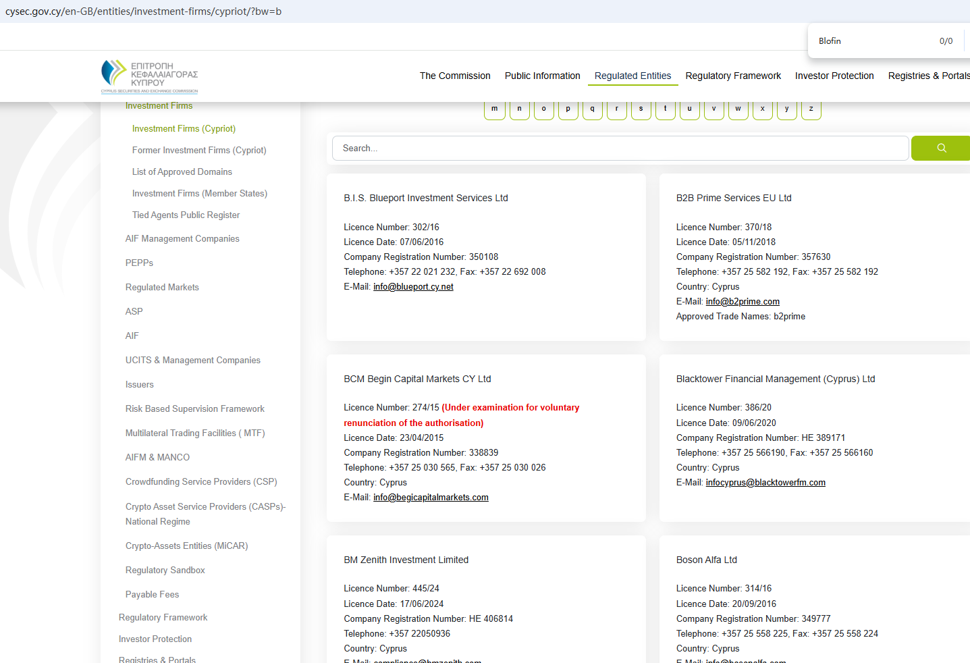Filter entities by letter z
Viewport: 970px width, 663px height.
811,109
